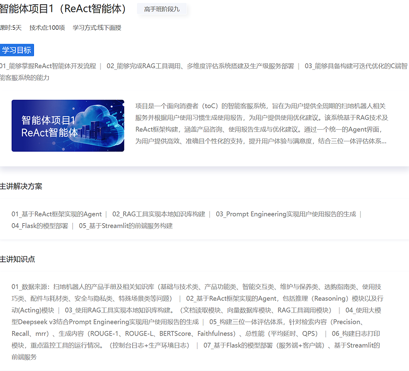
Task: Open the 智能体项目1 ReAct智能体 banner image
Action: click(x=68, y=125)
